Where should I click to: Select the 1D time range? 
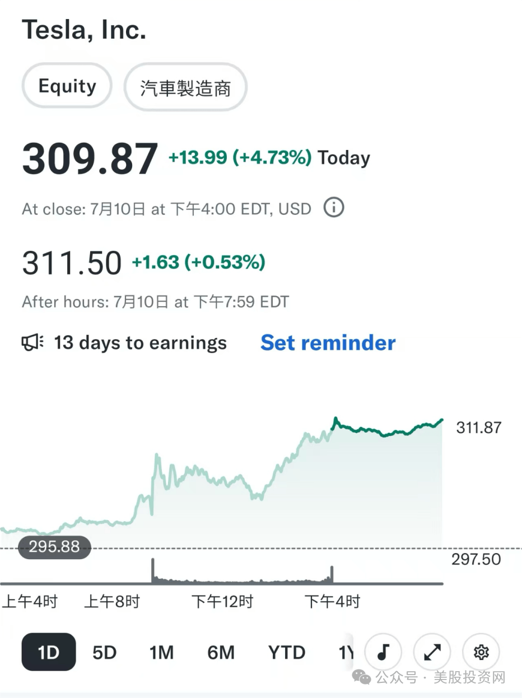pos(49,652)
